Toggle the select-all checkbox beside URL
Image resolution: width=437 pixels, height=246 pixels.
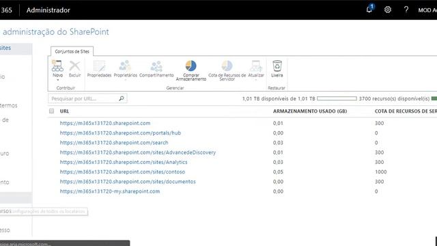tap(52, 111)
